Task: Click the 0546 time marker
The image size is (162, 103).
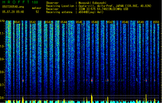Action: [x=95, y=22]
